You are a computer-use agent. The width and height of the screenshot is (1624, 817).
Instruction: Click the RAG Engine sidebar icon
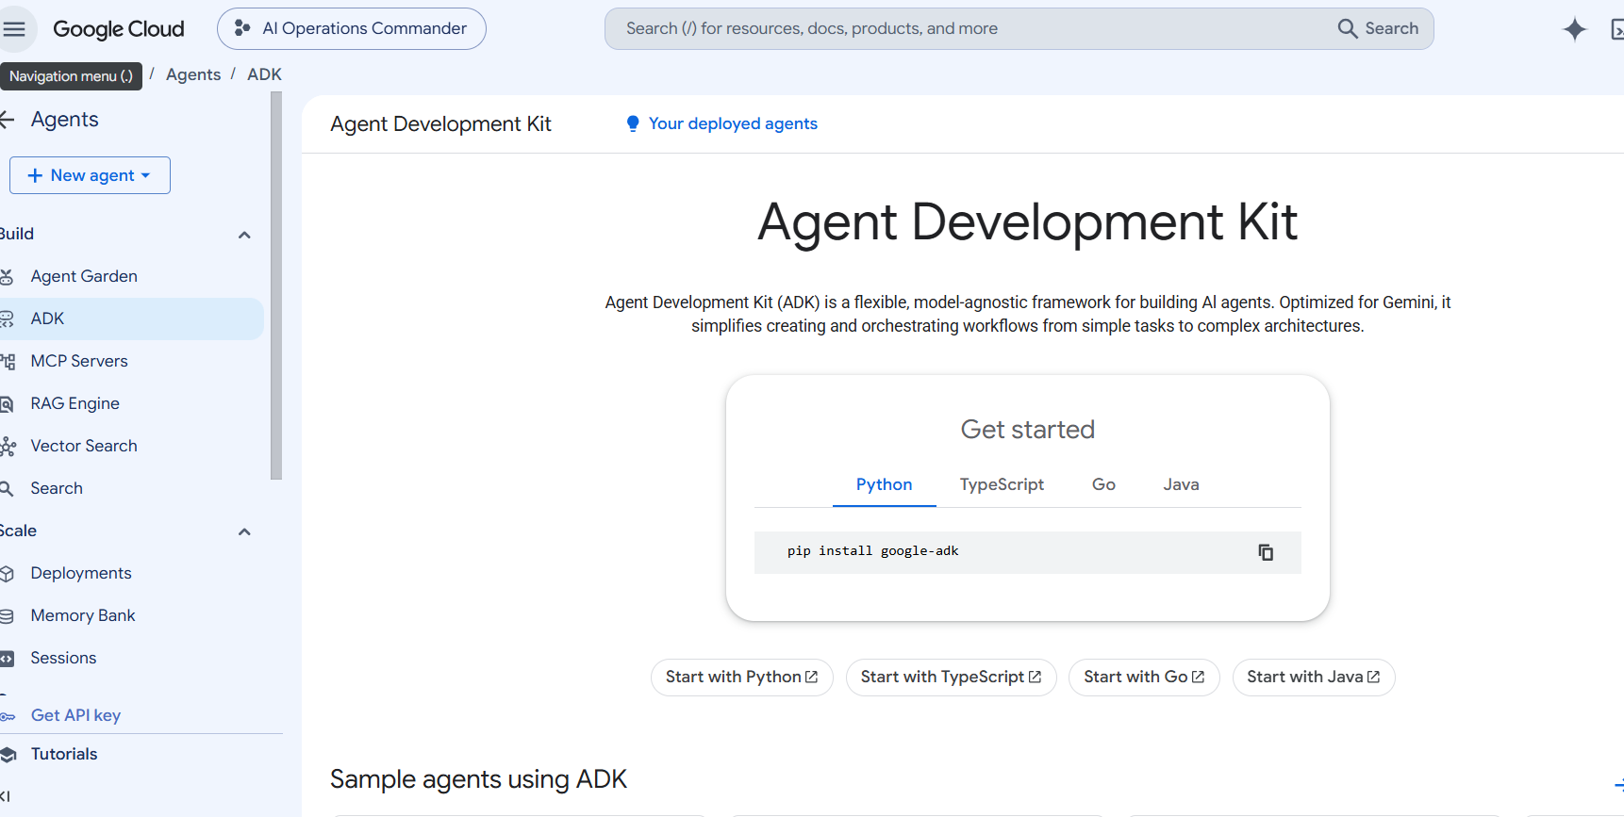pyautogui.click(x=7, y=403)
